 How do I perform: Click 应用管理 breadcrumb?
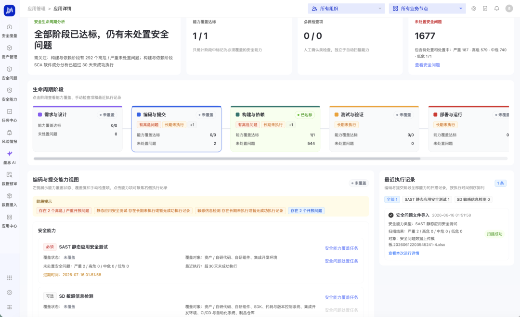36,9
